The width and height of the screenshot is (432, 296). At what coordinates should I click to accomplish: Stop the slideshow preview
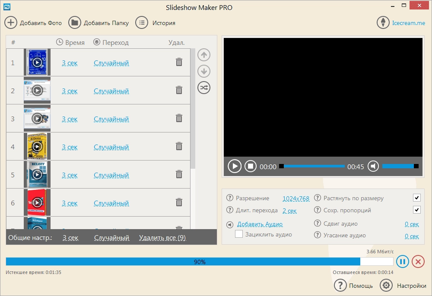click(251, 166)
